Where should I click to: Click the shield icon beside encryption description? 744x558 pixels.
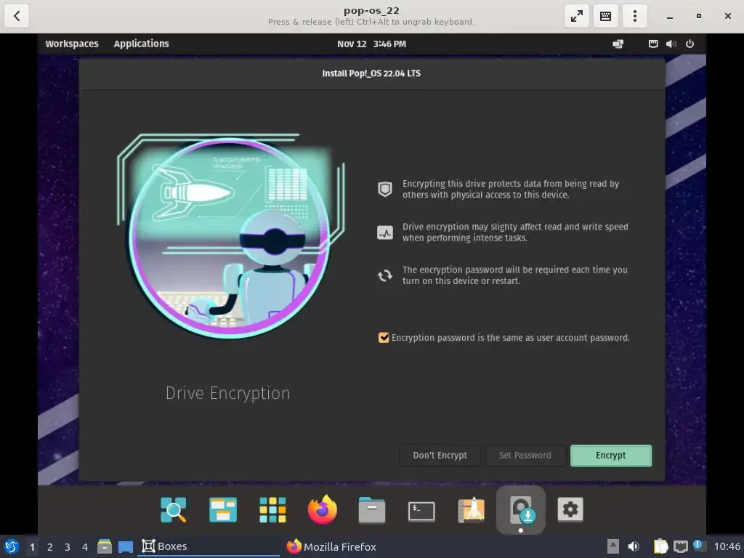385,190
